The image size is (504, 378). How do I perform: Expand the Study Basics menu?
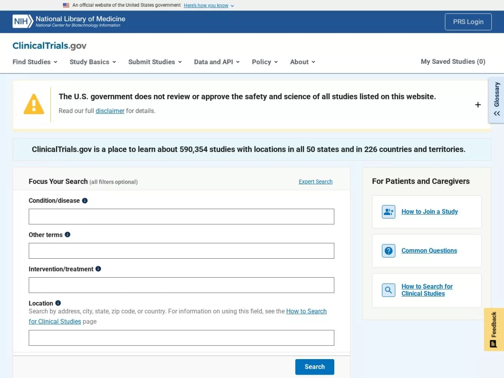93,62
